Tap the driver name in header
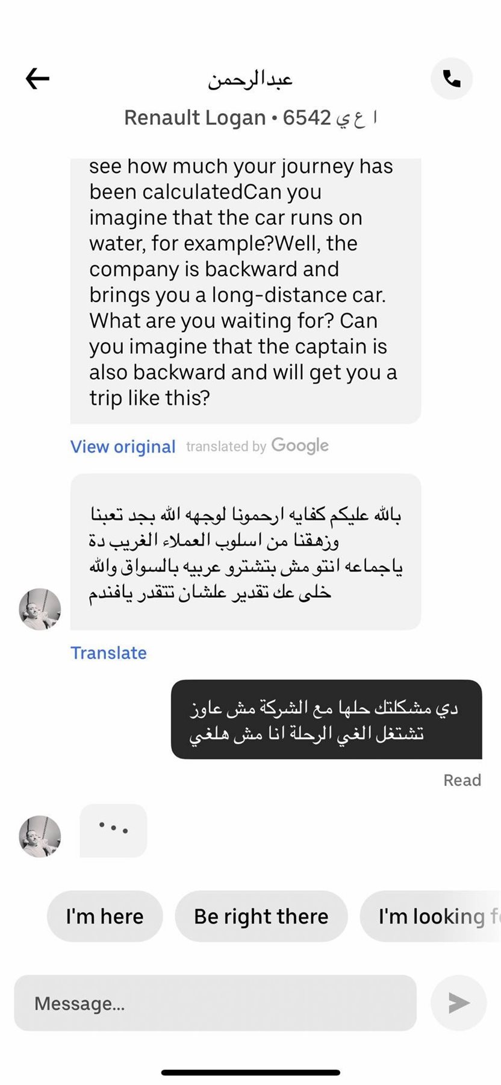 [x=250, y=80]
